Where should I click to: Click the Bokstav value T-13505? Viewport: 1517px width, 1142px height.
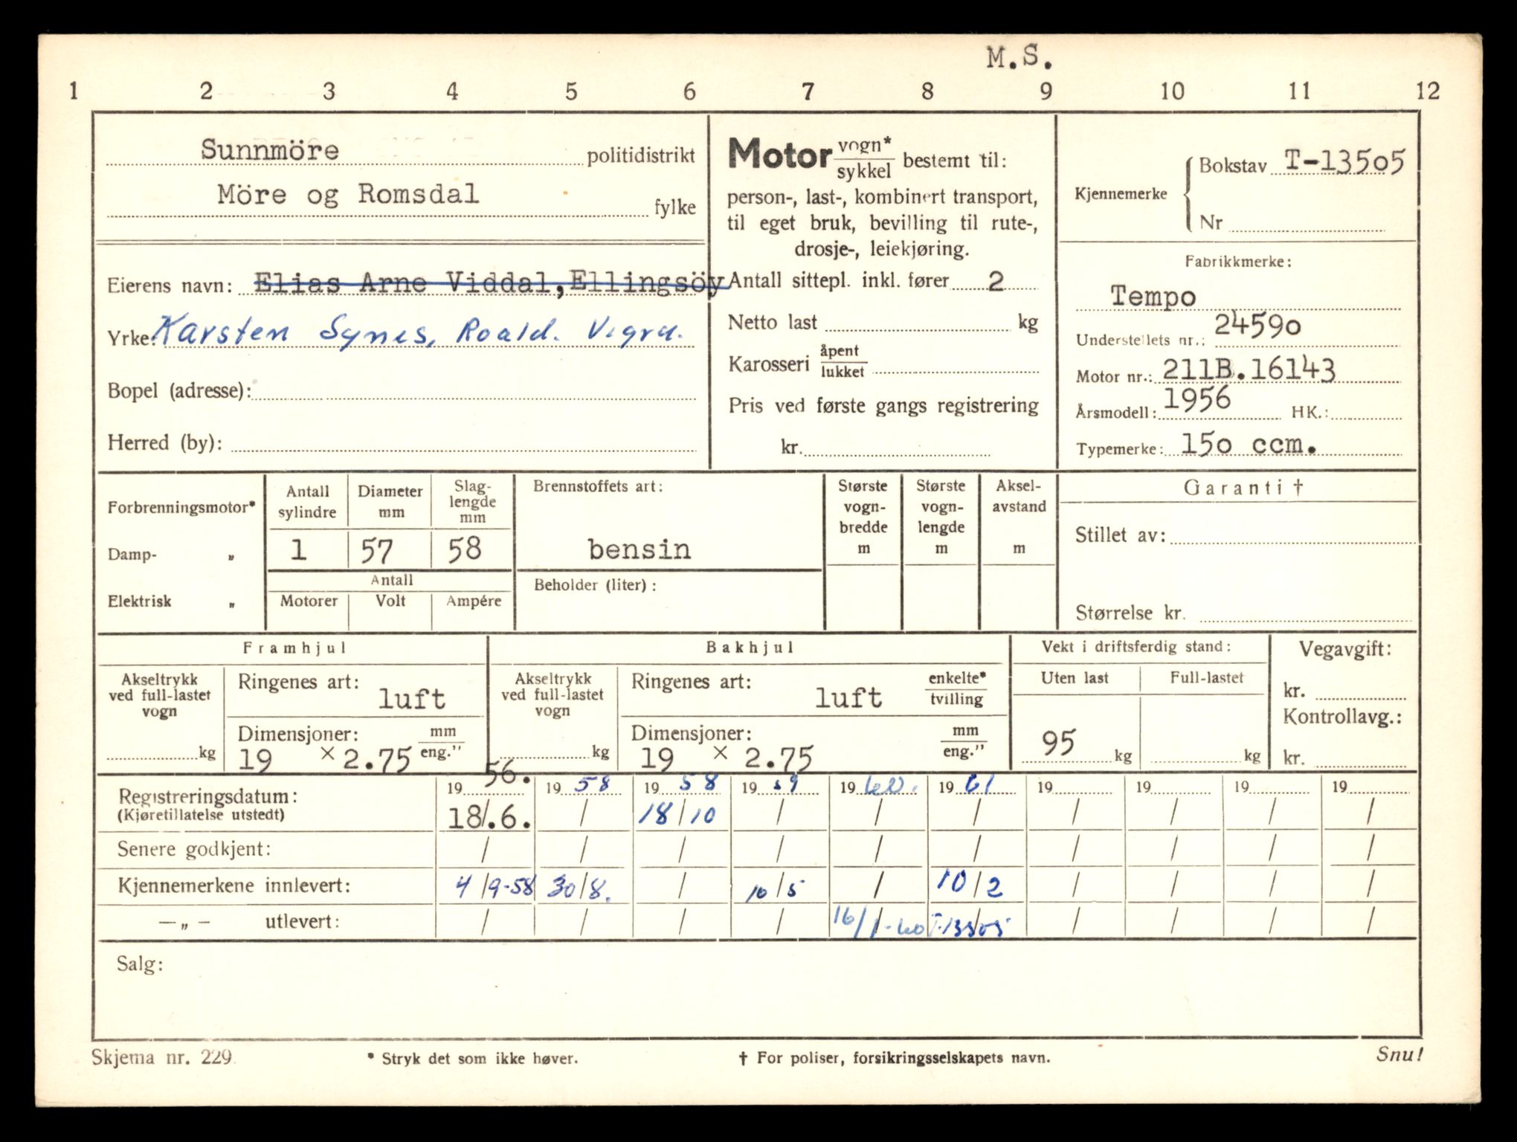[x=1344, y=161]
